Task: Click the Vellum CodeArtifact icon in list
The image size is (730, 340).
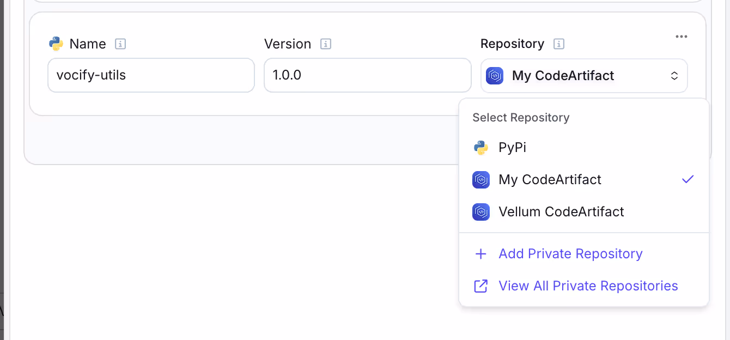Action: pos(481,212)
